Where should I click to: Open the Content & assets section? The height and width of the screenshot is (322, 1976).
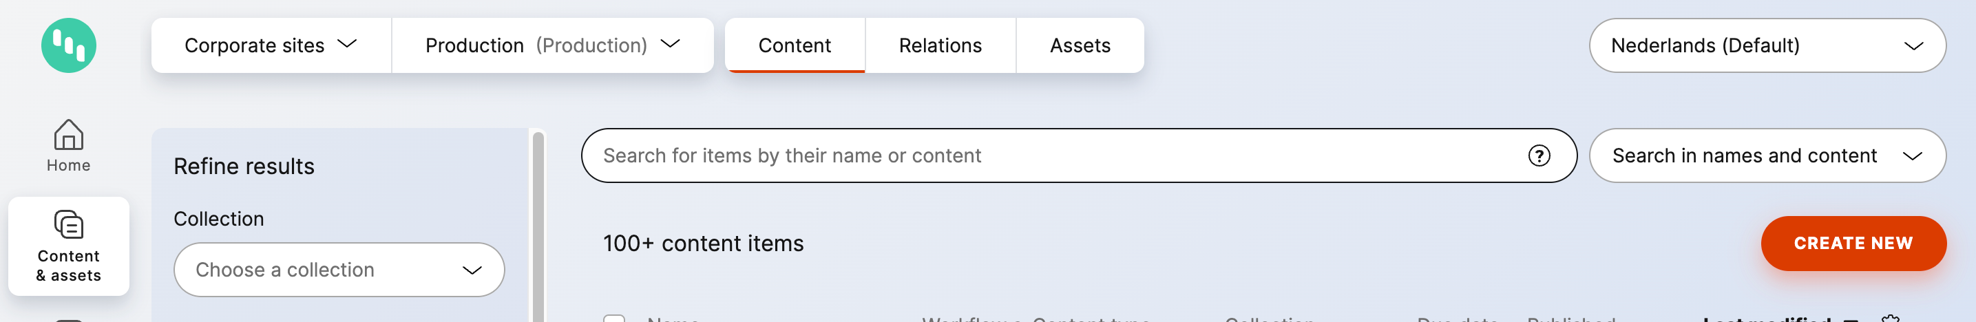point(68,246)
